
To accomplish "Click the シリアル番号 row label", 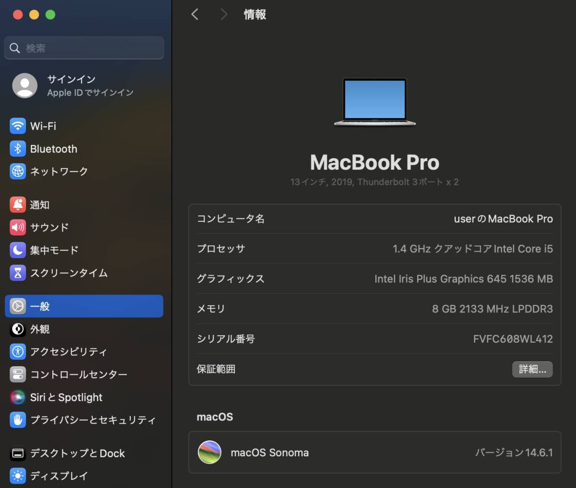I will tap(226, 339).
